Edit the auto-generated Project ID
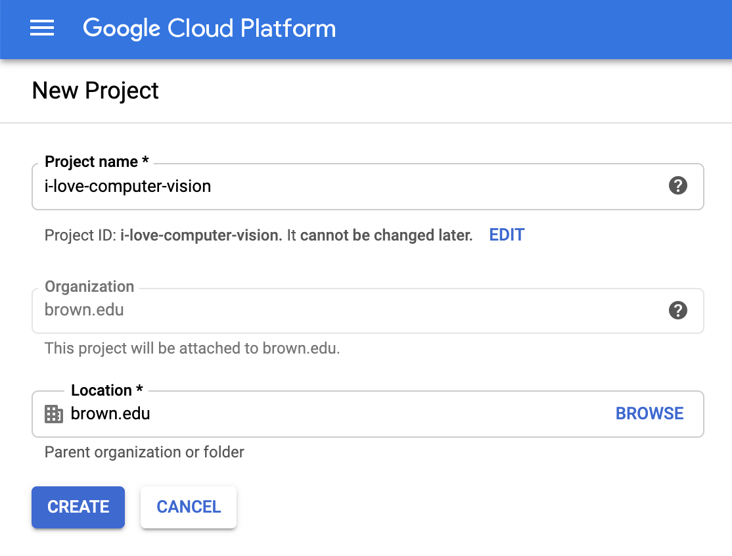Image resolution: width=732 pixels, height=556 pixels. [506, 235]
